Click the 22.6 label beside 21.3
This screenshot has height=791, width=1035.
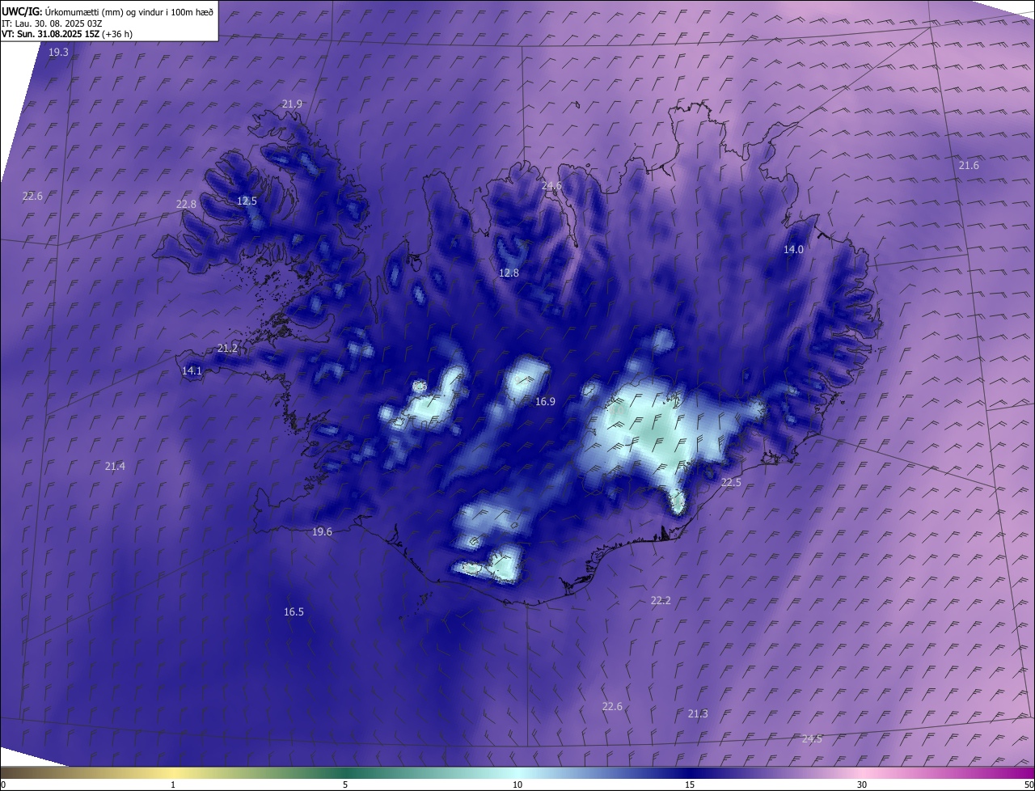612,706
